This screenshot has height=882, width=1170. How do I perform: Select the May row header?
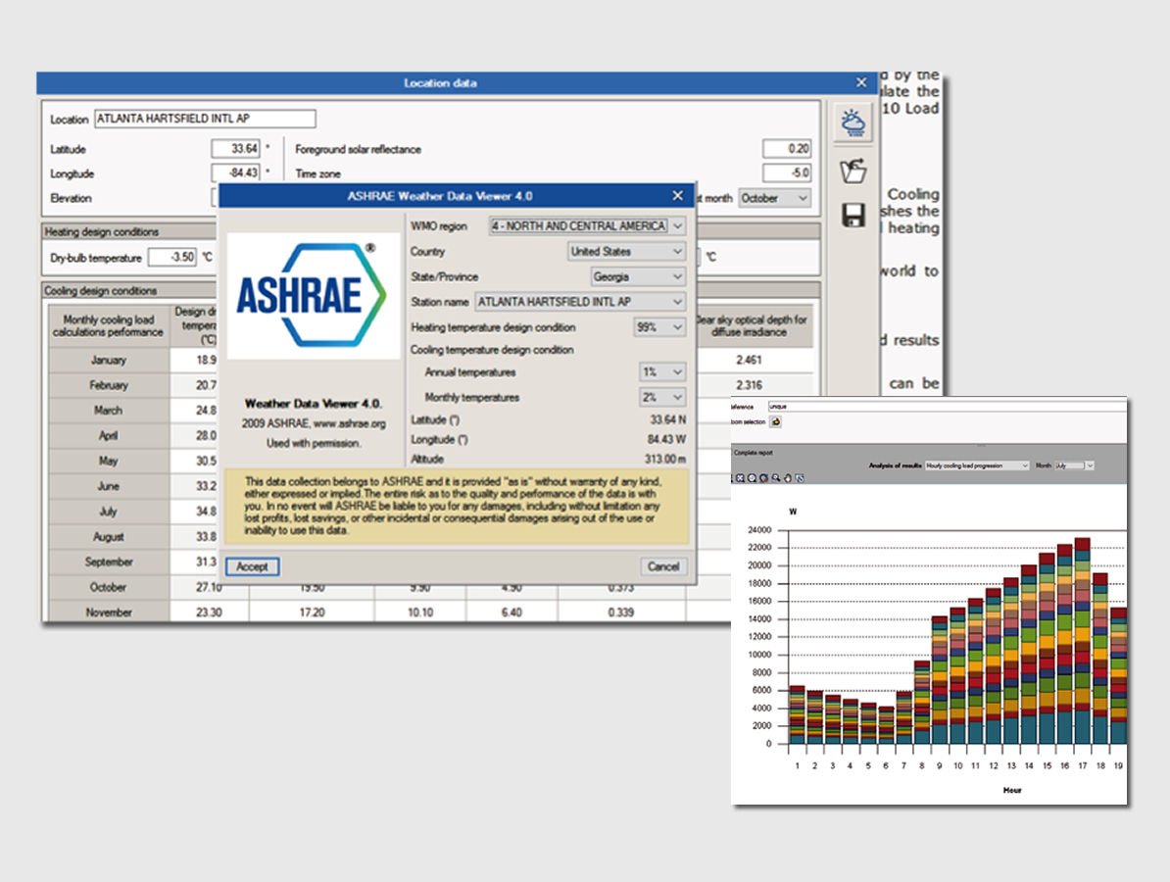point(109,462)
